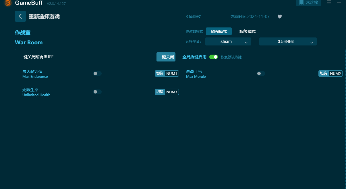Open the steam platform dropdown

228,41
